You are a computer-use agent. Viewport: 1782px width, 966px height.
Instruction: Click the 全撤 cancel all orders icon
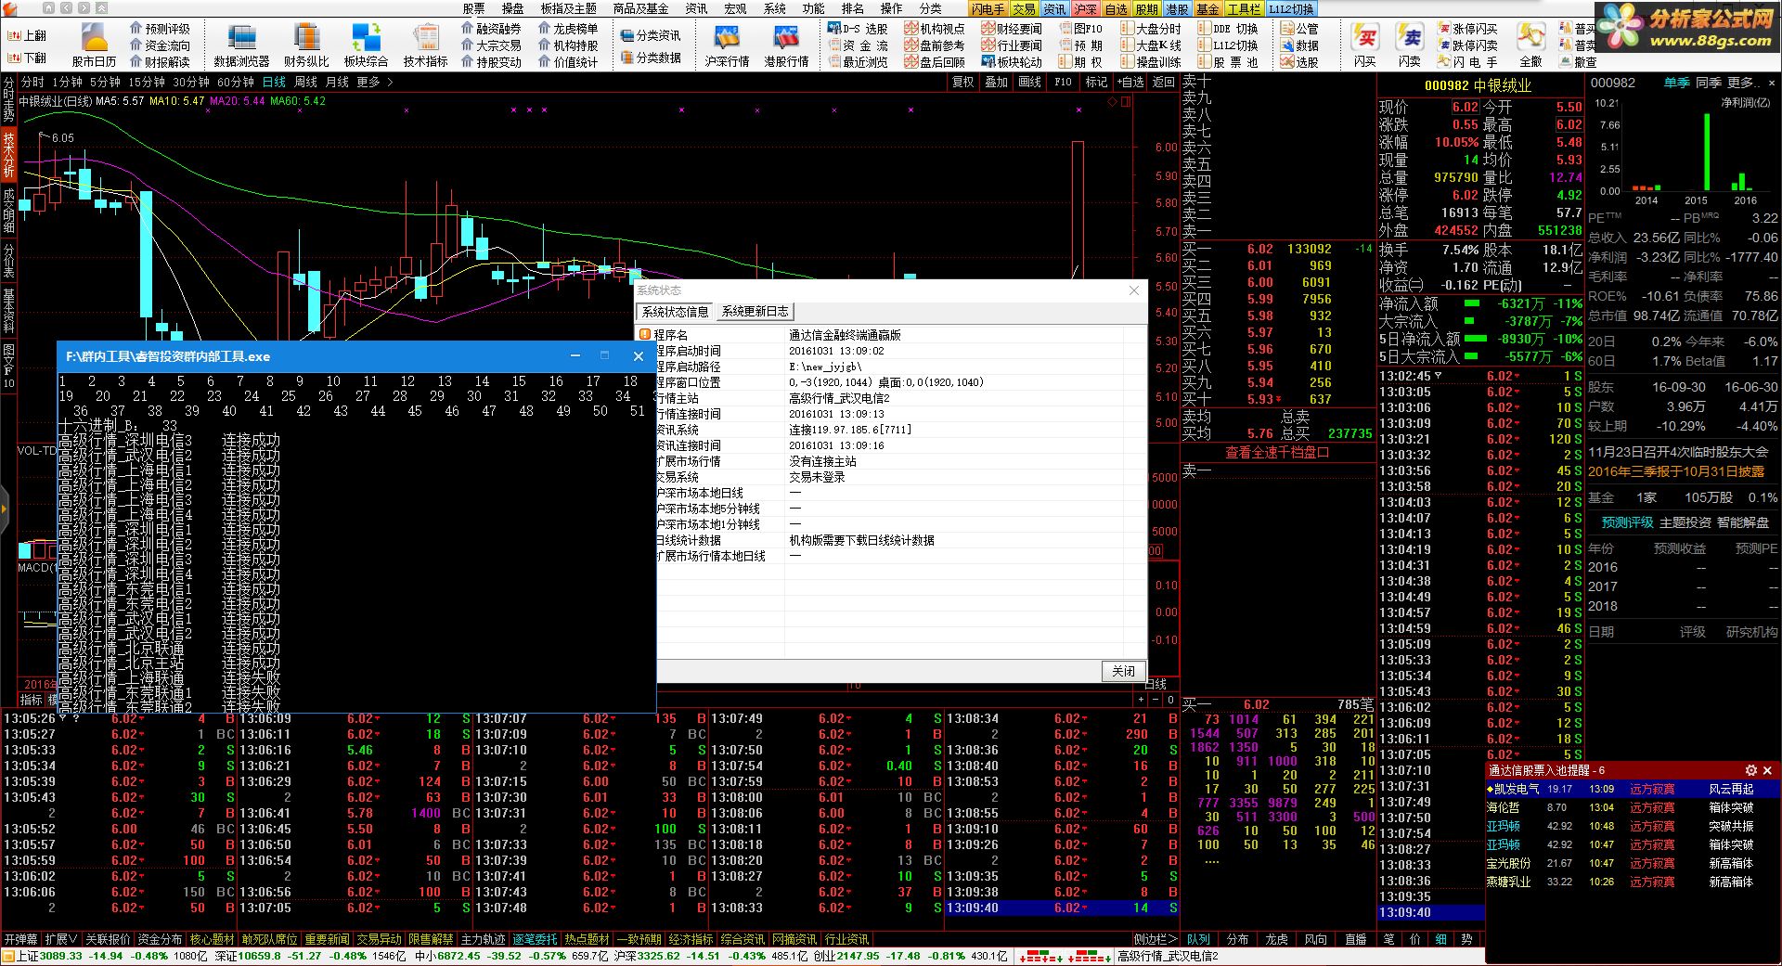coord(1530,45)
